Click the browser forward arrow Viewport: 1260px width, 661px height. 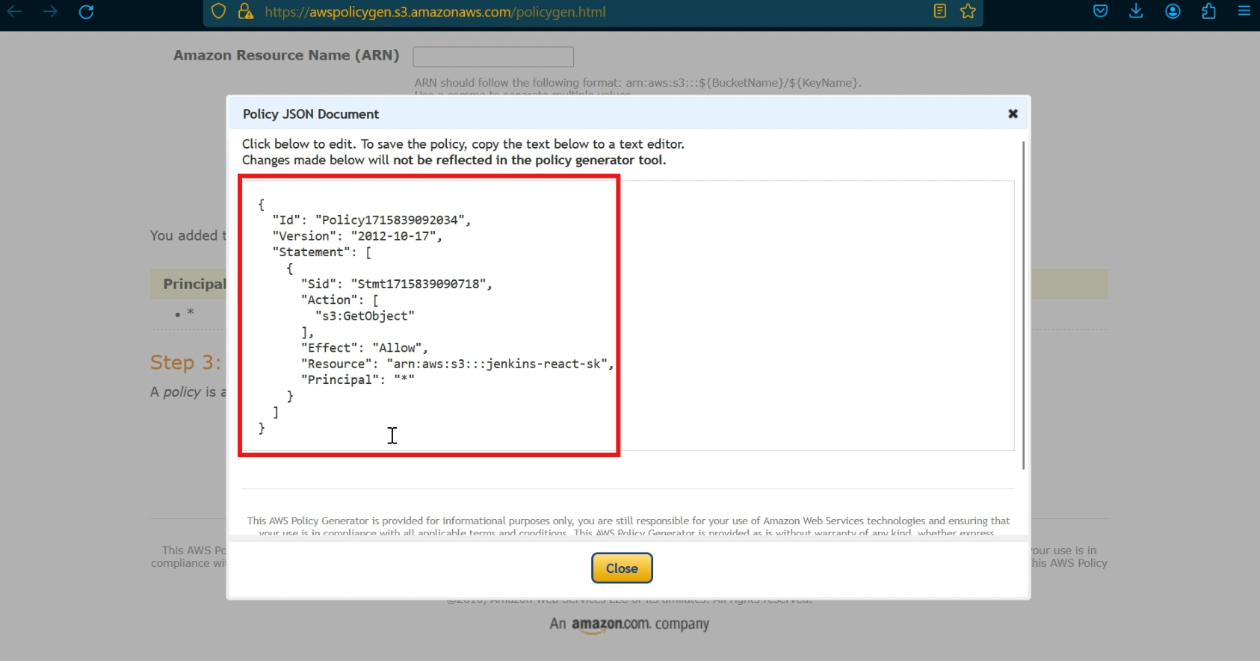[x=50, y=11]
